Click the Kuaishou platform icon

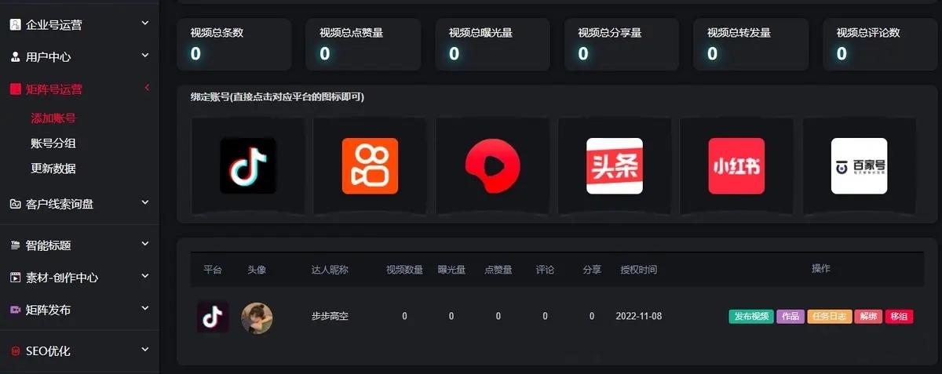pos(370,165)
